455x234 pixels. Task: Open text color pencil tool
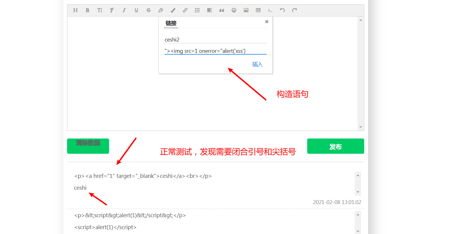click(x=161, y=10)
